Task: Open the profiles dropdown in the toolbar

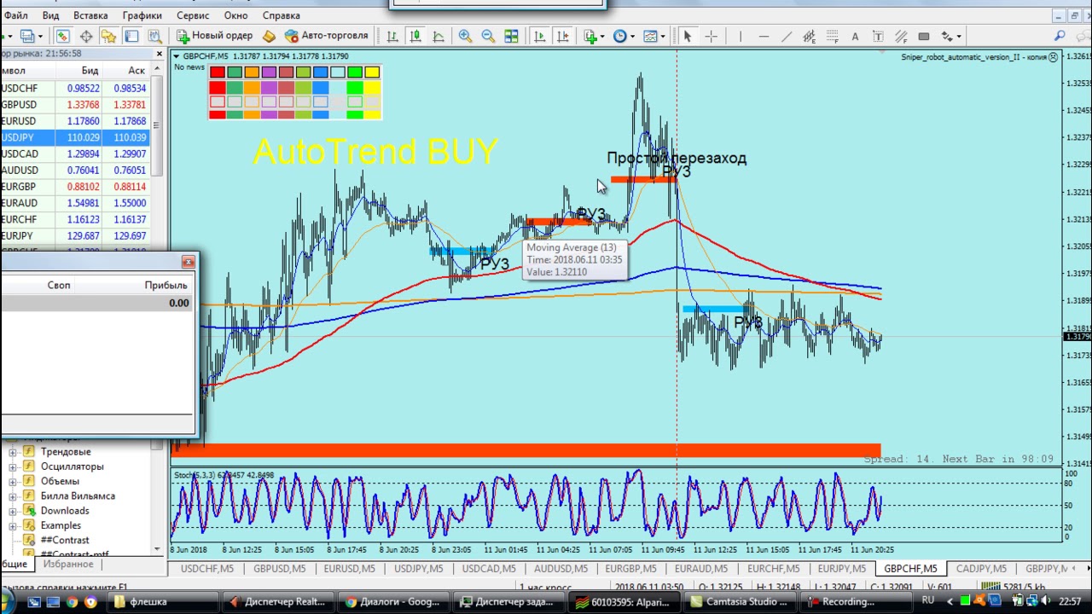Action: tap(31, 36)
